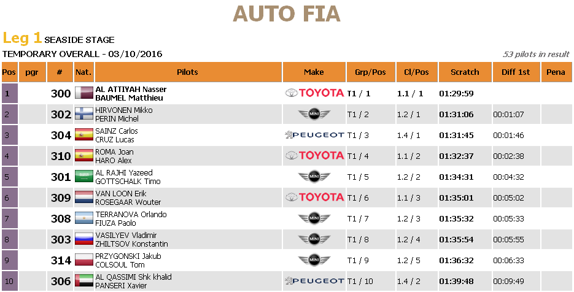Click the Netherlands flag for VAN LOON Erik
The image size is (574, 292).
(x=83, y=198)
